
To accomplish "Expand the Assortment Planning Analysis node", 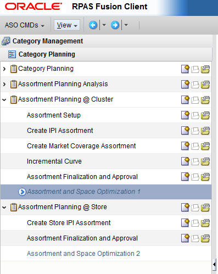I will click(x=4, y=84).
